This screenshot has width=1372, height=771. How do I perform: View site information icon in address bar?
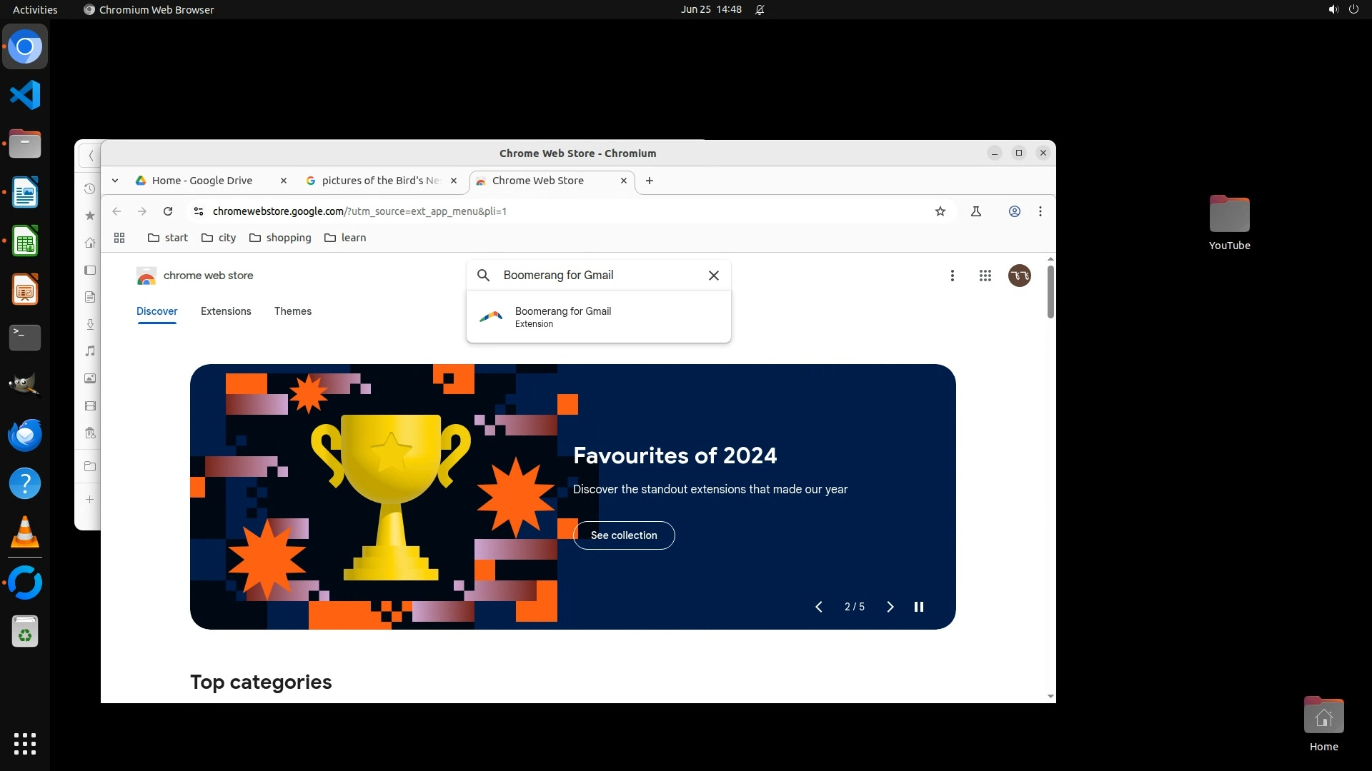coord(199,211)
